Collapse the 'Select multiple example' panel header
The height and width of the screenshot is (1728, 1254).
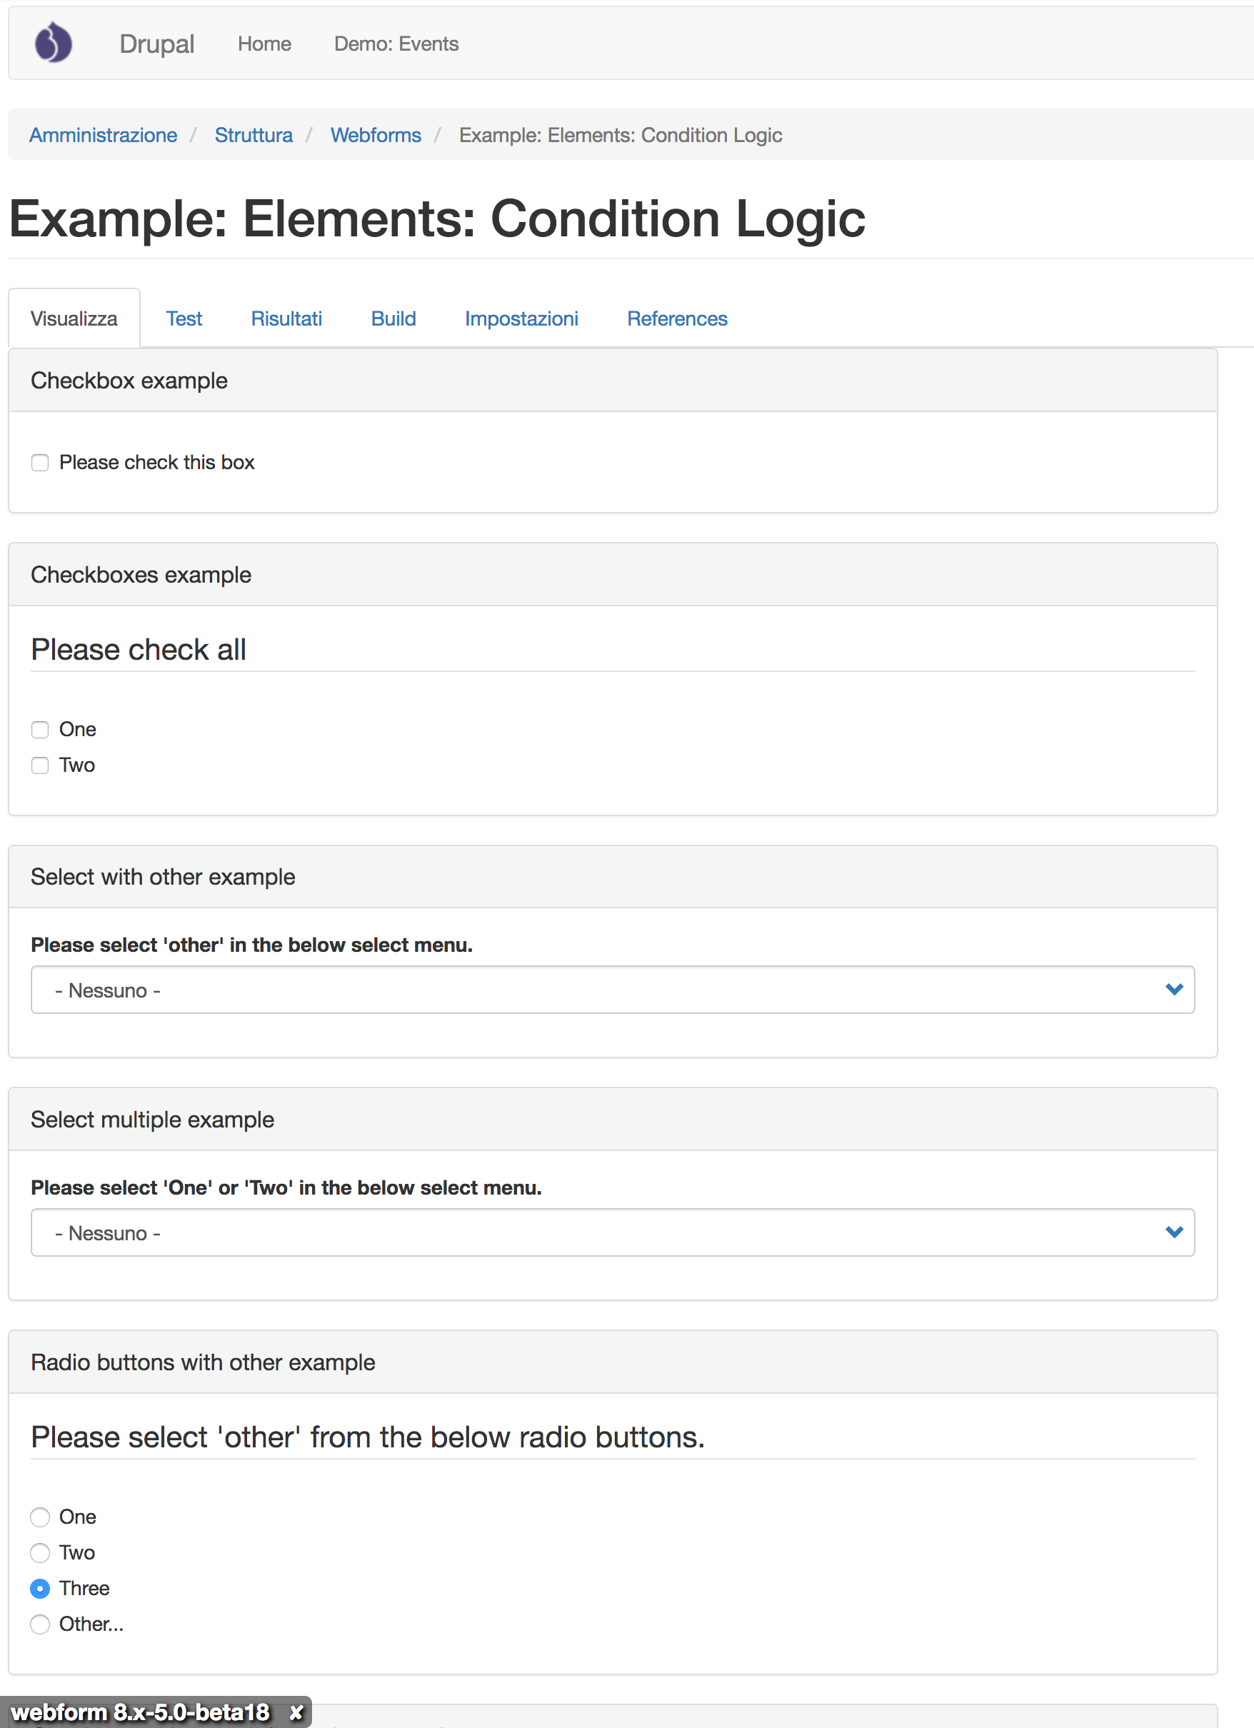tap(613, 1119)
